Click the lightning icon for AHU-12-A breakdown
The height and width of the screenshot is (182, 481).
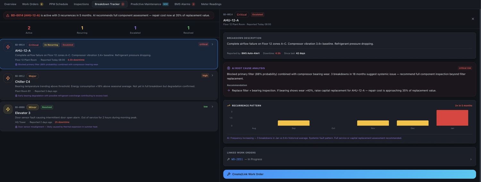8,47
